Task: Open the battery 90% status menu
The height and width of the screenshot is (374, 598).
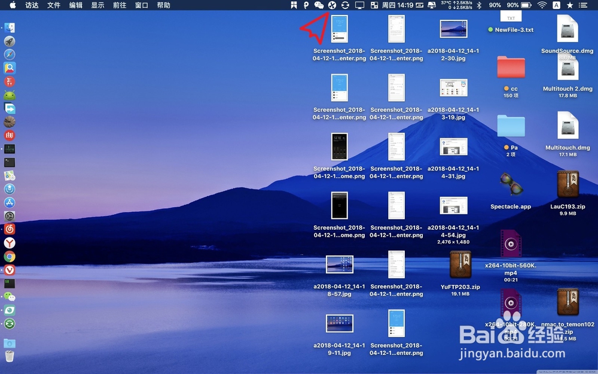Action: click(x=518, y=5)
